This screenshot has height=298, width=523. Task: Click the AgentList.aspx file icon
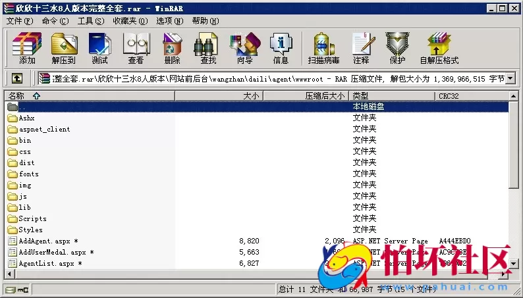click(13, 263)
